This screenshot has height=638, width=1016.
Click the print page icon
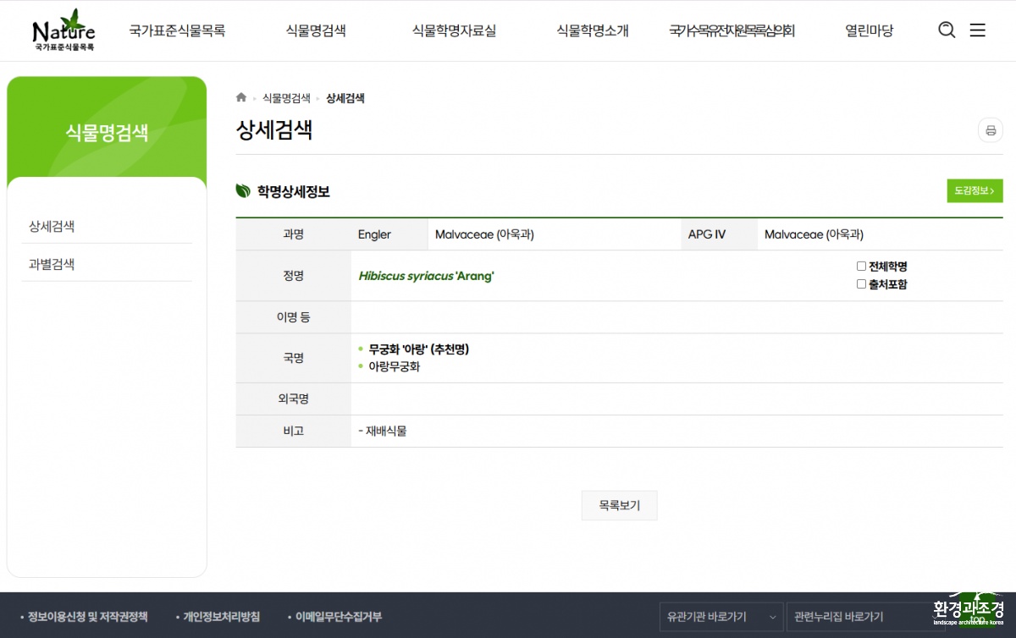pos(991,130)
